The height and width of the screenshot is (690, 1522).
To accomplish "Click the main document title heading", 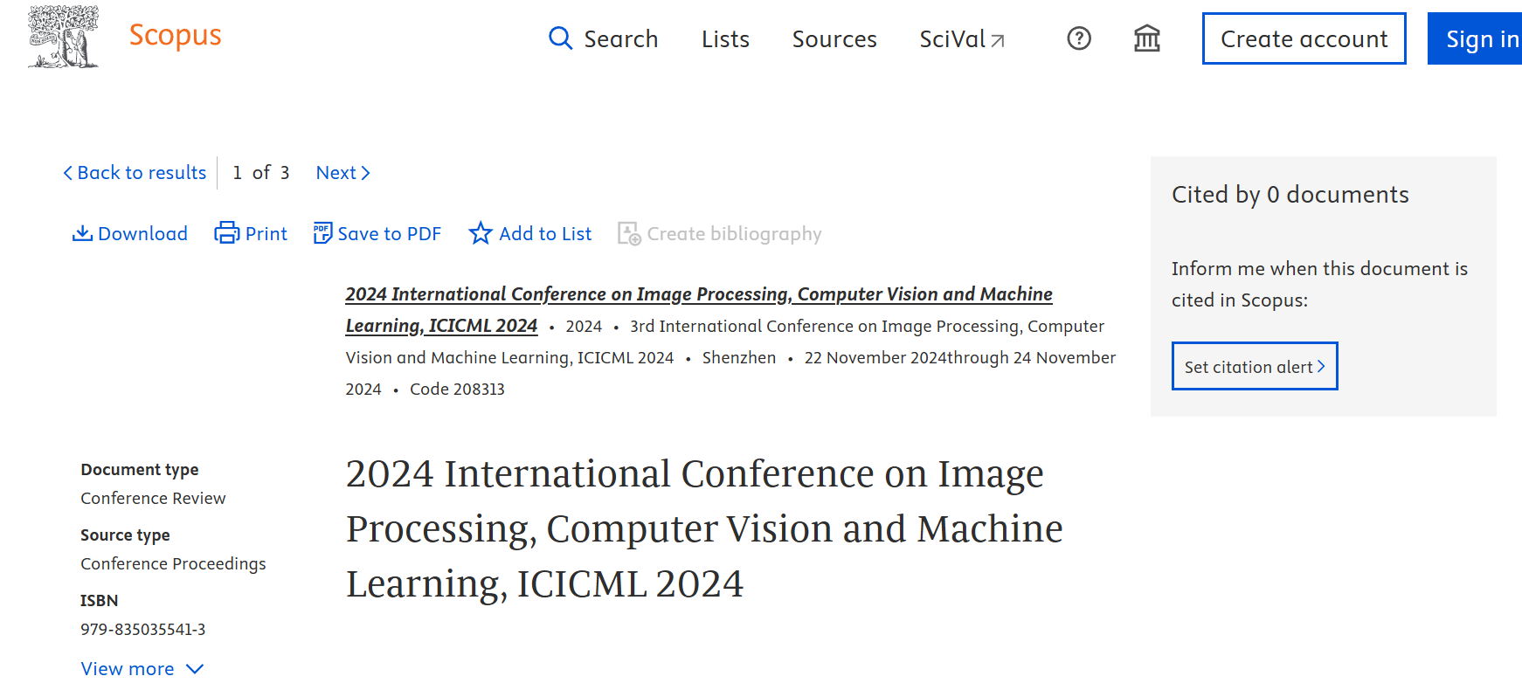I will pyautogui.click(x=704, y=528).
